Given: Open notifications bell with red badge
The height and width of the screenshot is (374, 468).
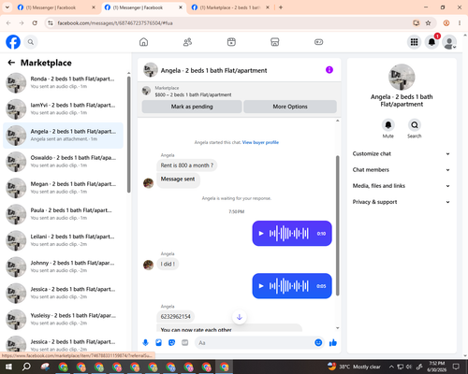Looking at the screenshot, I should 432,42.
